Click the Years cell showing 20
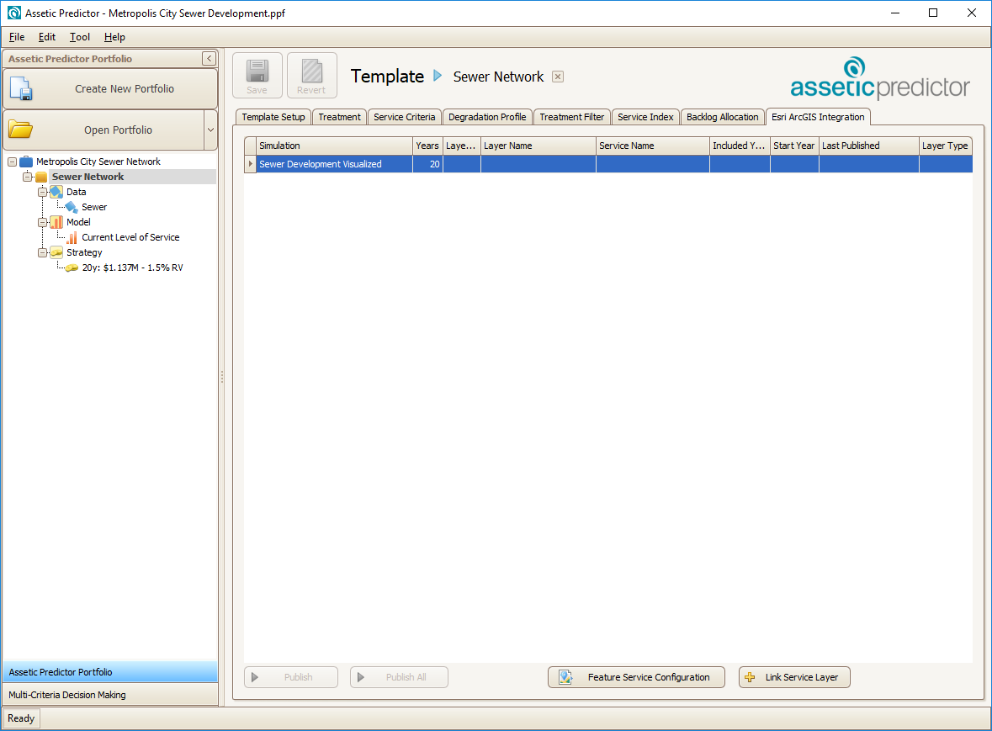Image resolution: width=992 pixels, height=731 pixels. (427, 164)
